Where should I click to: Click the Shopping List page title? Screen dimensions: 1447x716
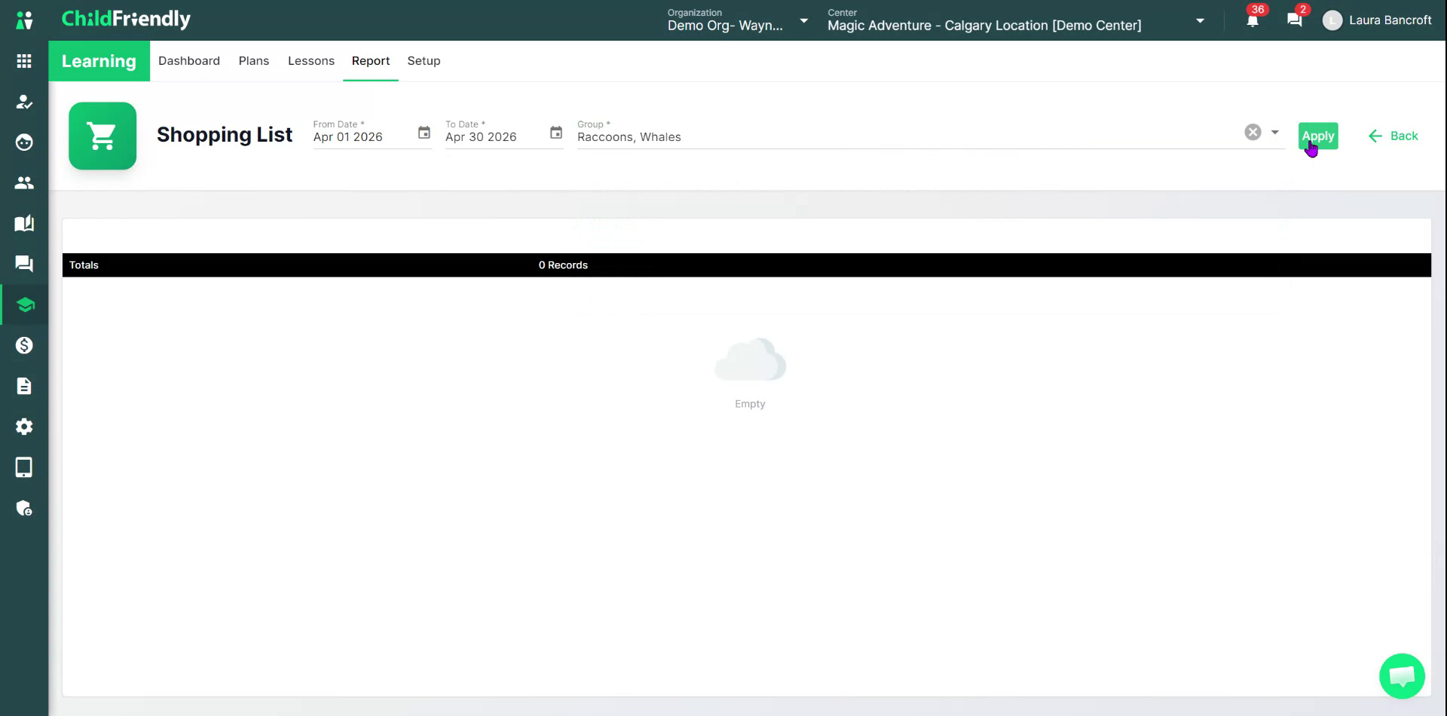pos(225,135)
